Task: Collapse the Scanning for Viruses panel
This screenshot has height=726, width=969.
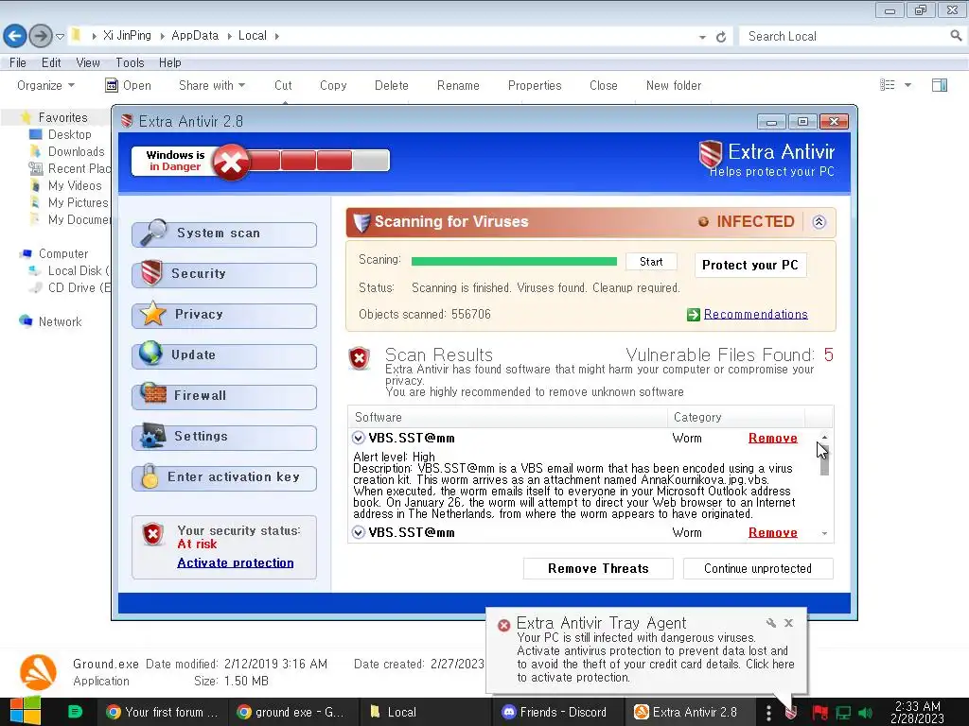Action: (x=819, y=222)
